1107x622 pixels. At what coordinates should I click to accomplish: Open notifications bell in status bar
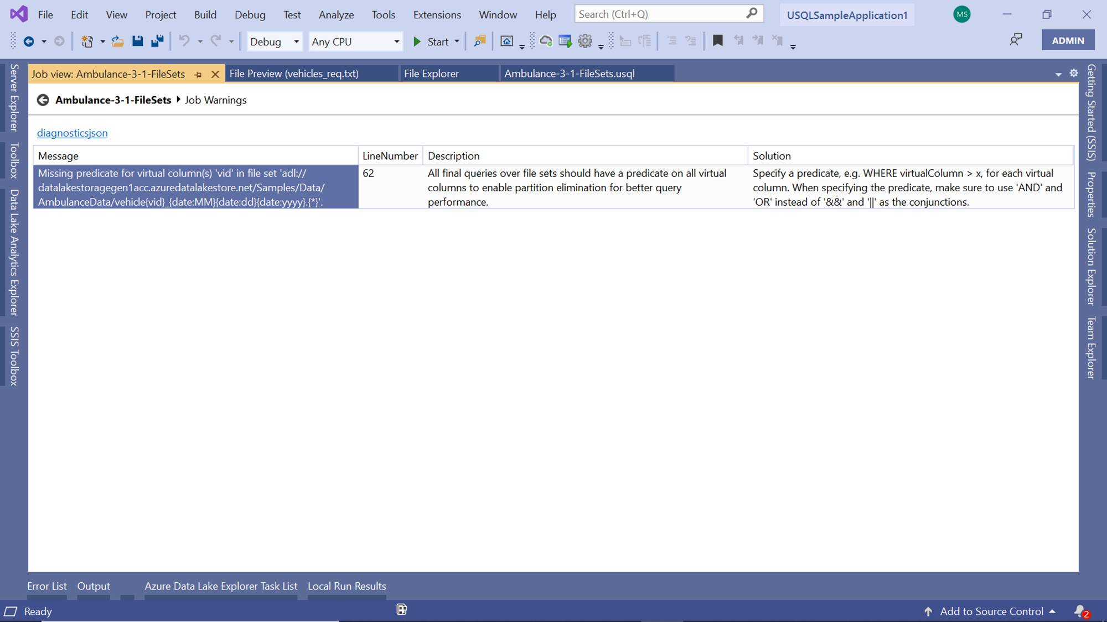1080,611
